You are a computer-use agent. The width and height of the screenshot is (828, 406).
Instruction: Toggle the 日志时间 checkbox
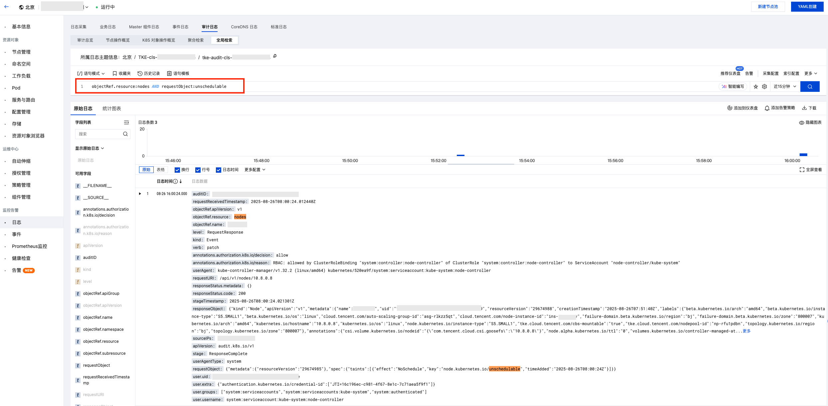coord(219,170)
